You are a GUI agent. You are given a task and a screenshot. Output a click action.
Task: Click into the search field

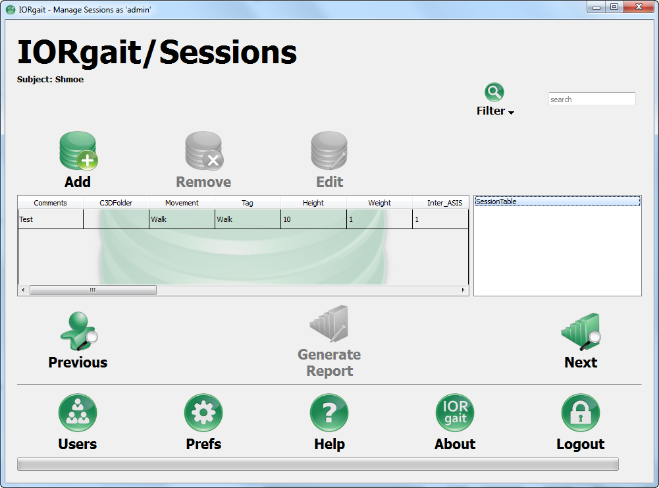click(592, 99)
